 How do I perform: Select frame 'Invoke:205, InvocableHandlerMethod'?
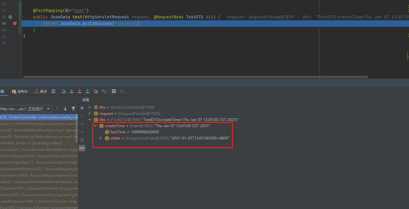click(39, 150)
